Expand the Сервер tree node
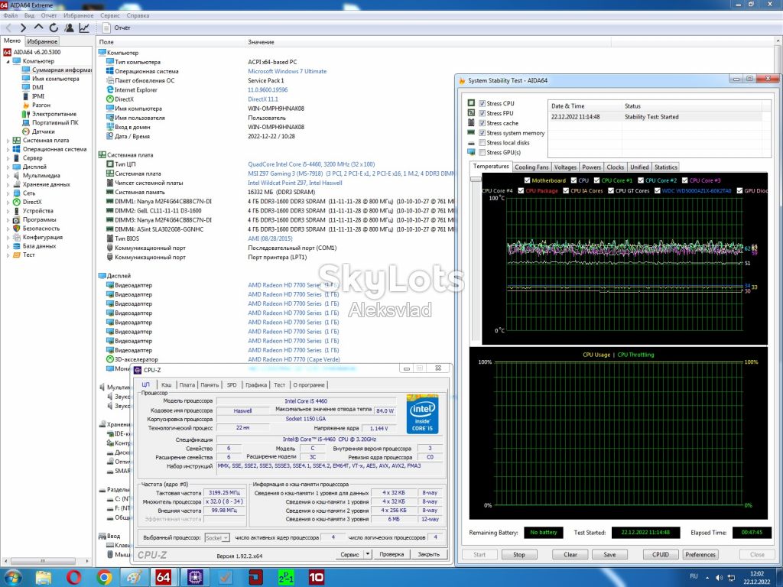This screenshot has width=783, height=587. [8, 158]
